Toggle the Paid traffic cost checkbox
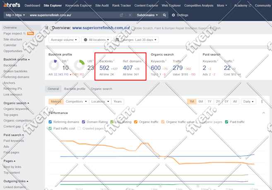Image resolution: width=272 pixels, height=190 pixels. pyautogui.click(x=51, y=128)
